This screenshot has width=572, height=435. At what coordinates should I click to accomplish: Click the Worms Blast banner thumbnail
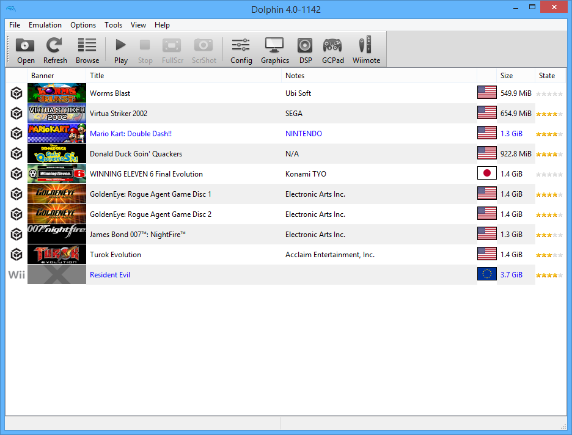click(x=57, y=93)
